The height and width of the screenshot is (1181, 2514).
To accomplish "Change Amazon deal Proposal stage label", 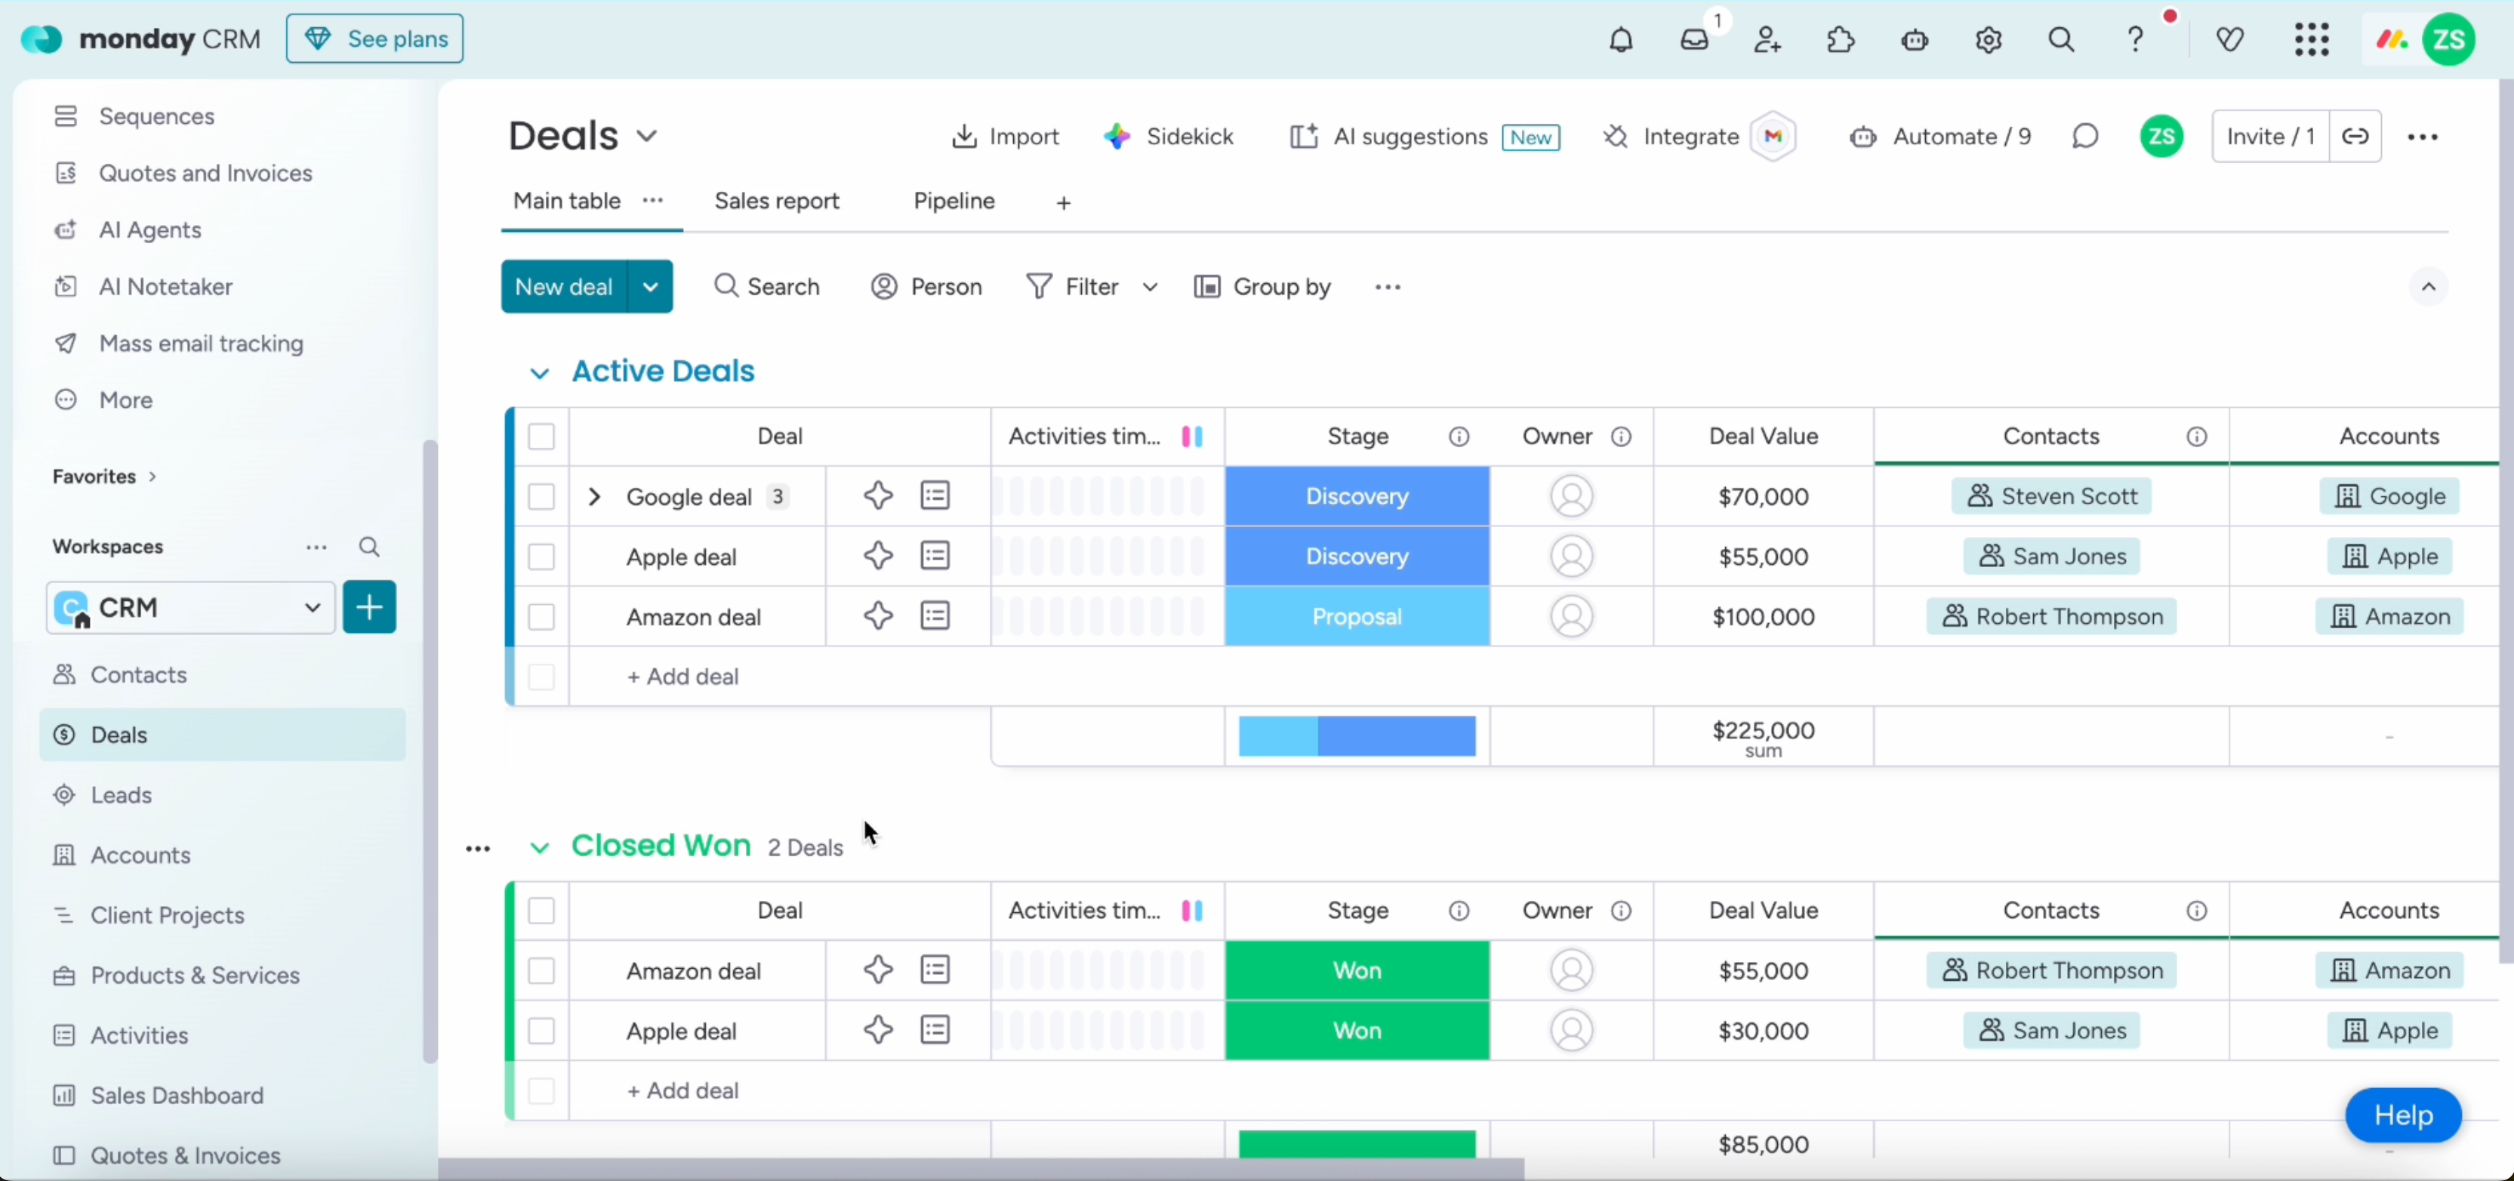I will (x=1357, y=617).
